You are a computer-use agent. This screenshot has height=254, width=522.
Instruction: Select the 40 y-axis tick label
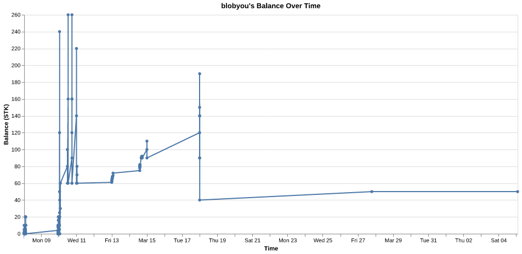(18, 200)
